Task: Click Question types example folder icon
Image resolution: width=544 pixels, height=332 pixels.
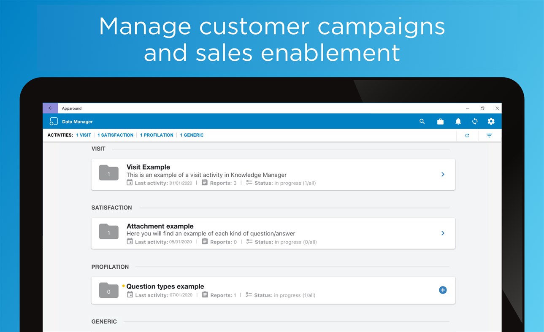Action: (109, 290)
